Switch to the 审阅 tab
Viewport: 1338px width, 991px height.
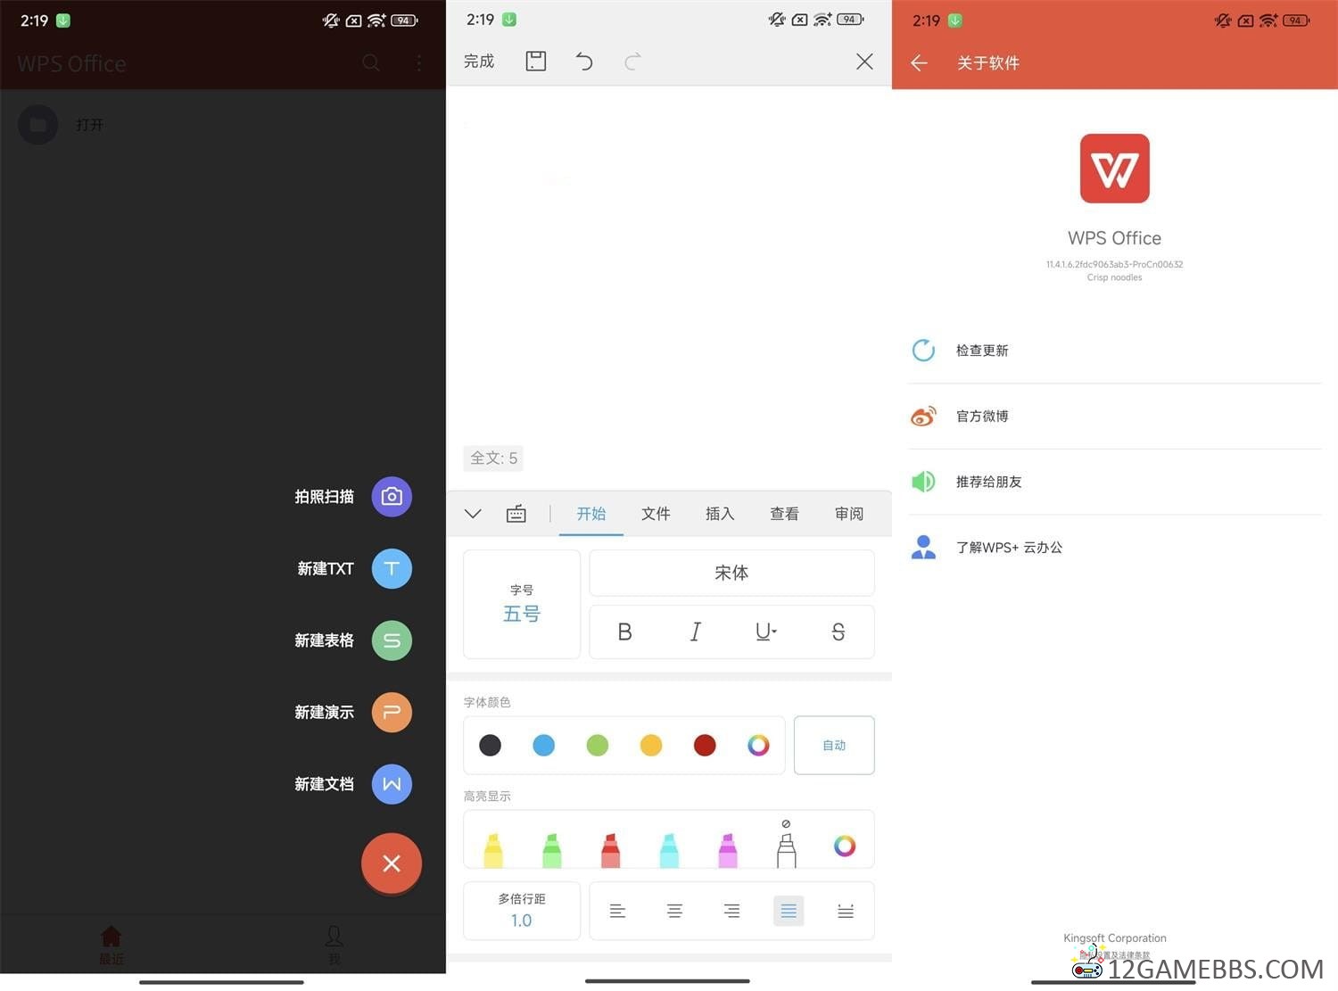[849, 514]
